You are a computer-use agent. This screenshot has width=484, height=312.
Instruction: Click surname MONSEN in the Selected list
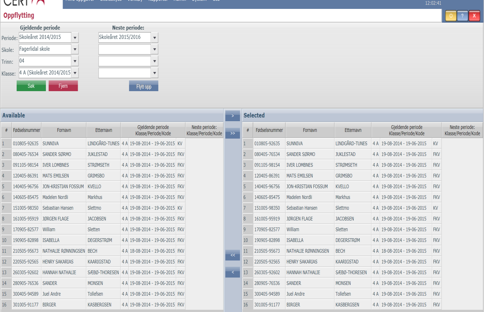(x=343, y=283)
